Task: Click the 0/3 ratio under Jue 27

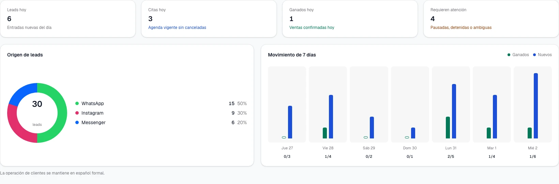Action: pyautogui.click(x=287, y=156)
